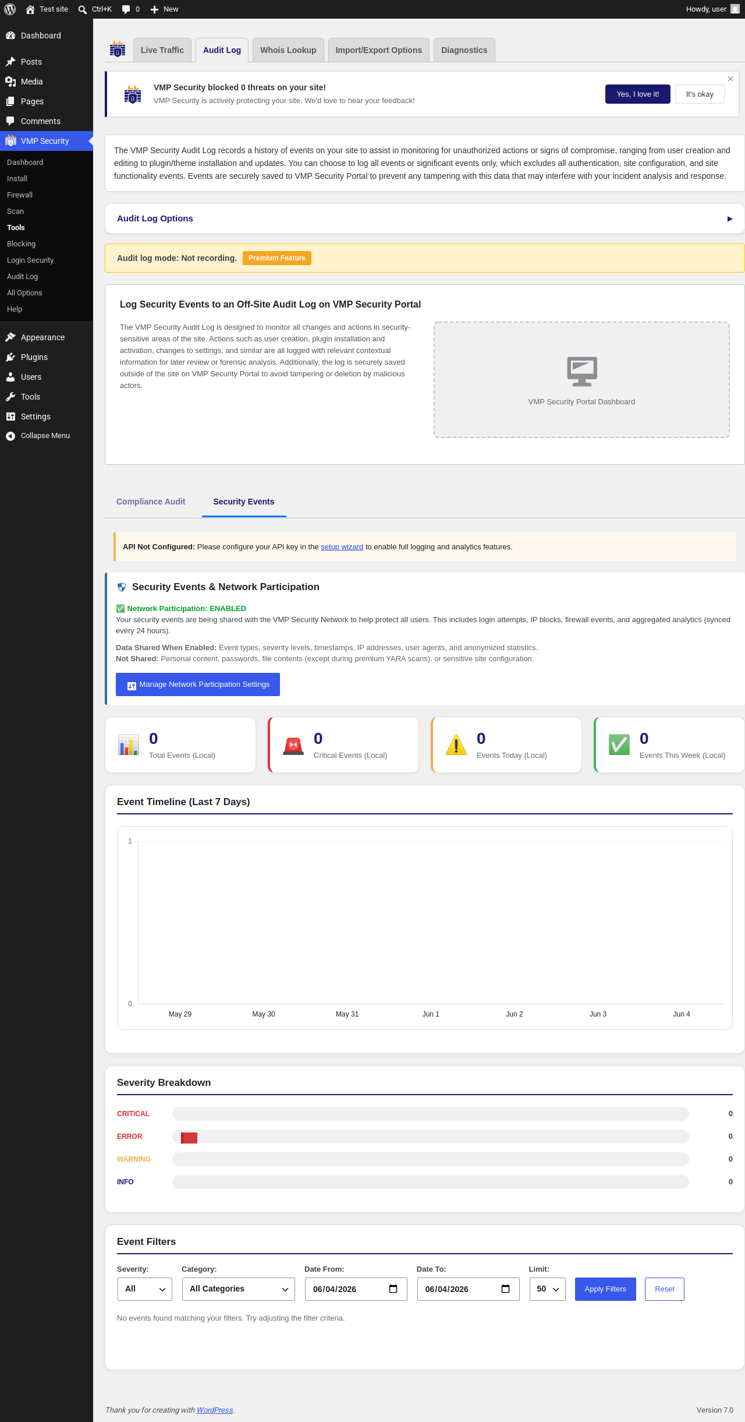Open Blocking in the VMP Security submenu

coord(22,244)
